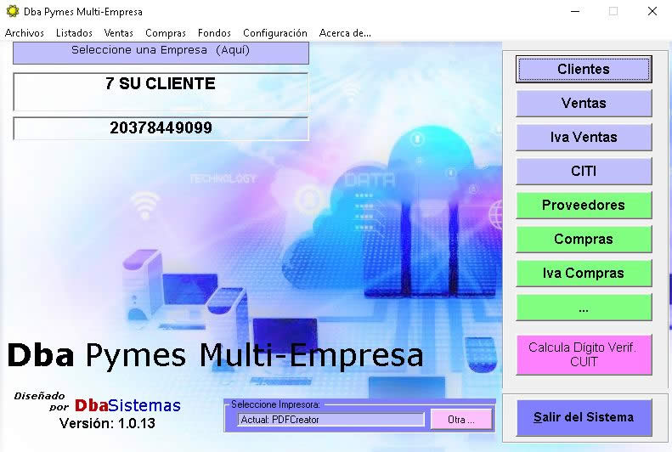The image size is (672, 452).
Task: Open the Iva Ventas report button
Action: (584, 137)
